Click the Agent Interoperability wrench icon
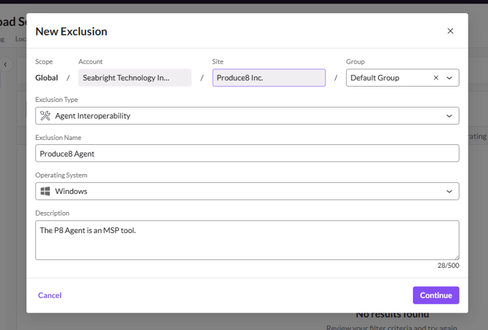 click(45, 116)
